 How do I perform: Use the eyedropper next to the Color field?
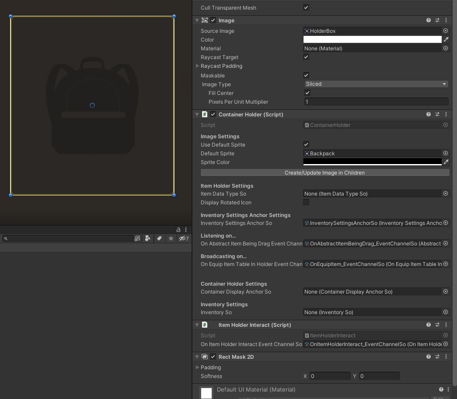click(447, 39)
